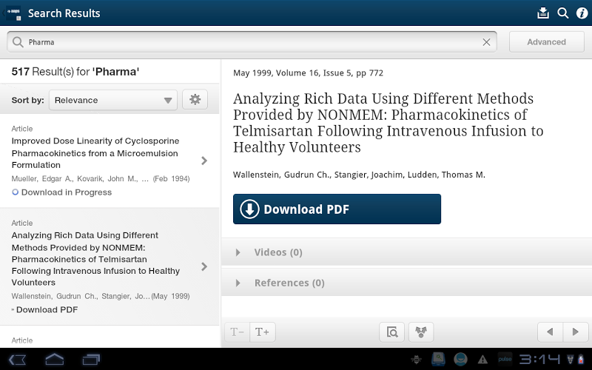Open Advanced search
The height and width of the screenshot is (370, 592).
click(546, 42)
